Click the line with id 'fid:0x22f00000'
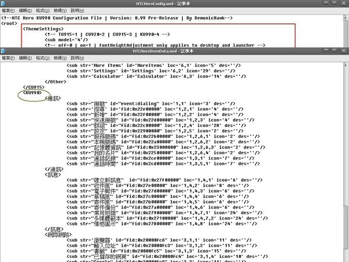This screenshot has height=262, width=349. 155,115
